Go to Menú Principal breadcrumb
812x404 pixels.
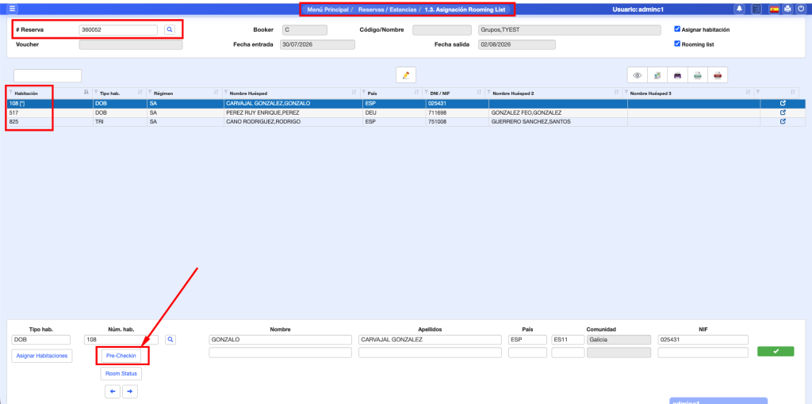(327, 10)
